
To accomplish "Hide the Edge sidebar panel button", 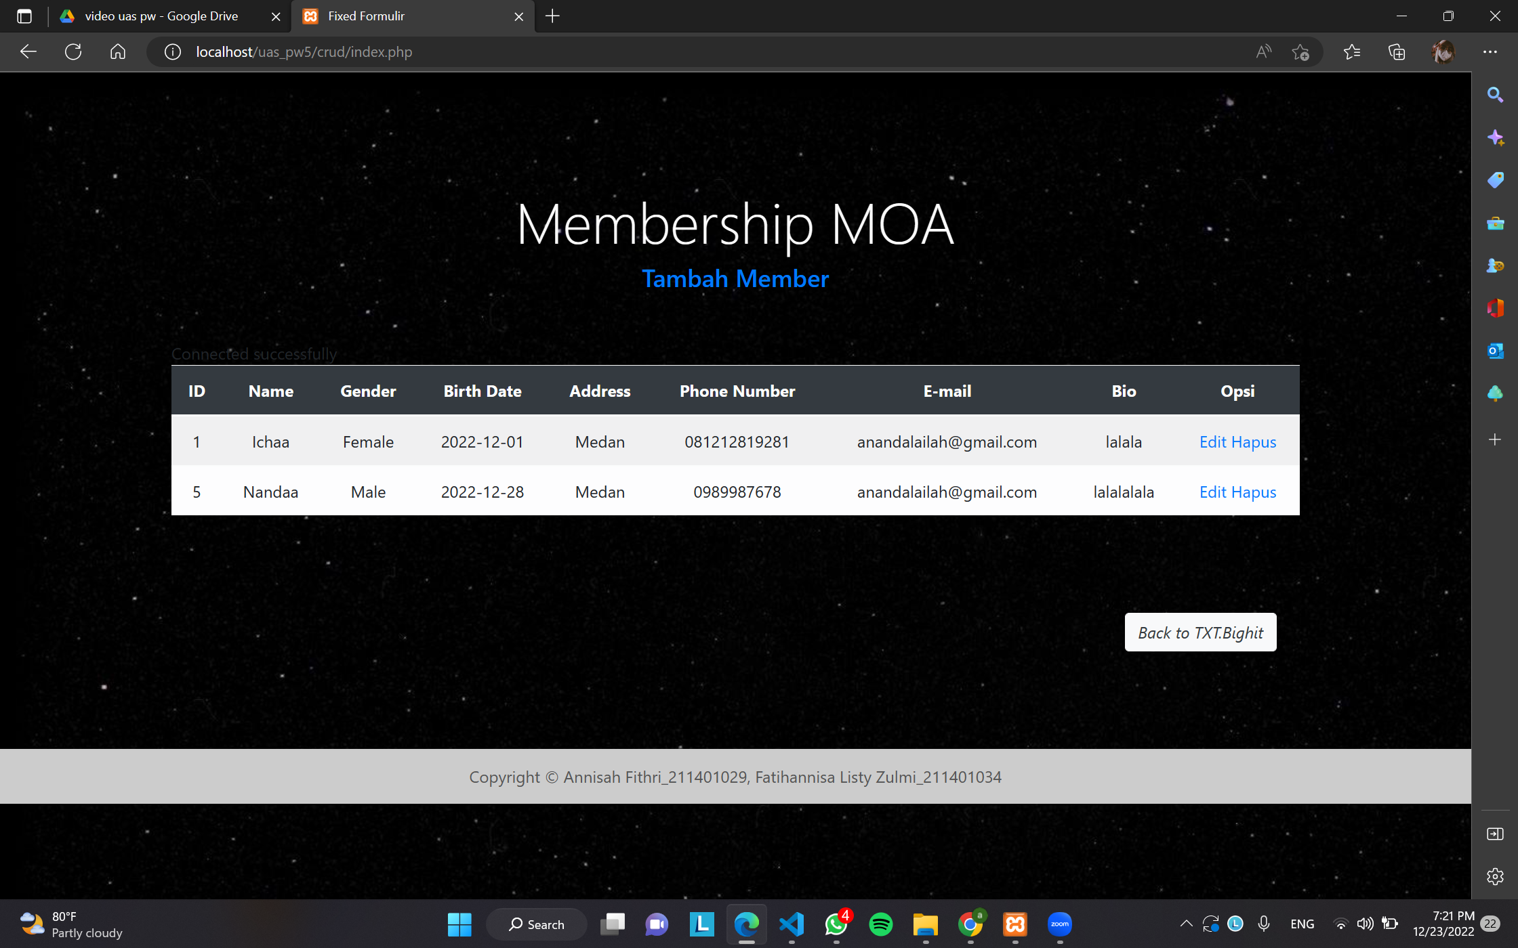I will coord(1495,834).
